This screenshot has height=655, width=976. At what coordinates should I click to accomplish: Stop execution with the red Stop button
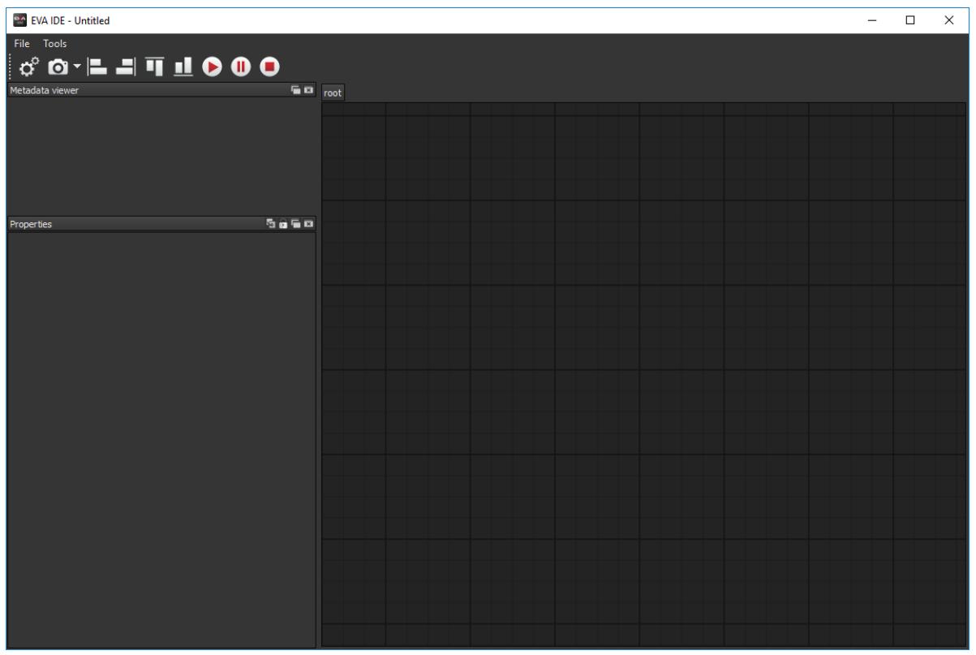click(269, 67)
